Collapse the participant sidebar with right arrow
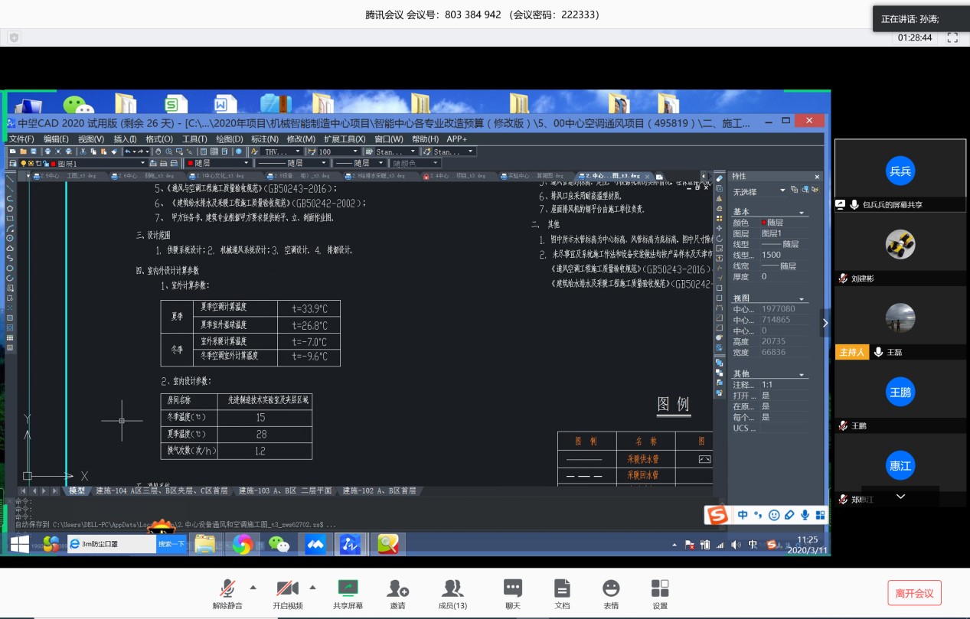The height and width of the screenshot is (619, 970). (x=825, y=323)
